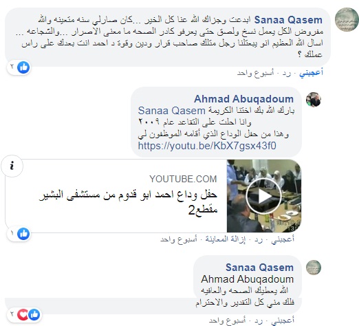Open the youtu.be/KbX7gsx43f0 link
Screen dimensions: 359x326
tap(207, 146)
